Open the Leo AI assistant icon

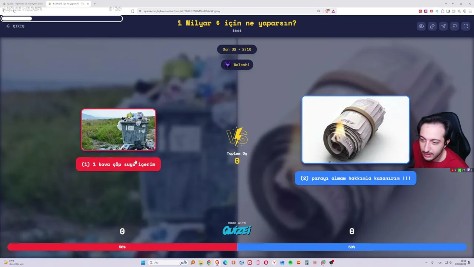[x=459, y=11]
